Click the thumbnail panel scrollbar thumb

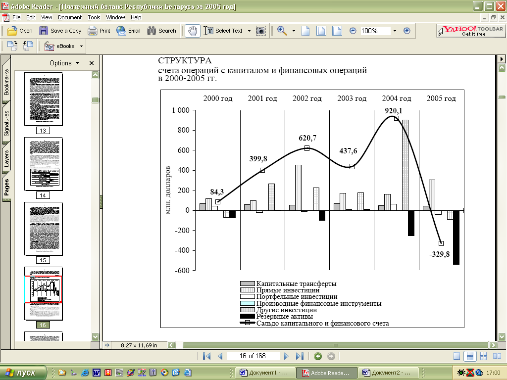point(95,100)
